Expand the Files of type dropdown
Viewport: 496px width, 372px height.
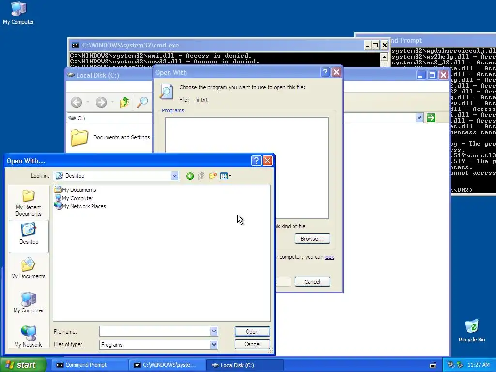[214, 344]
